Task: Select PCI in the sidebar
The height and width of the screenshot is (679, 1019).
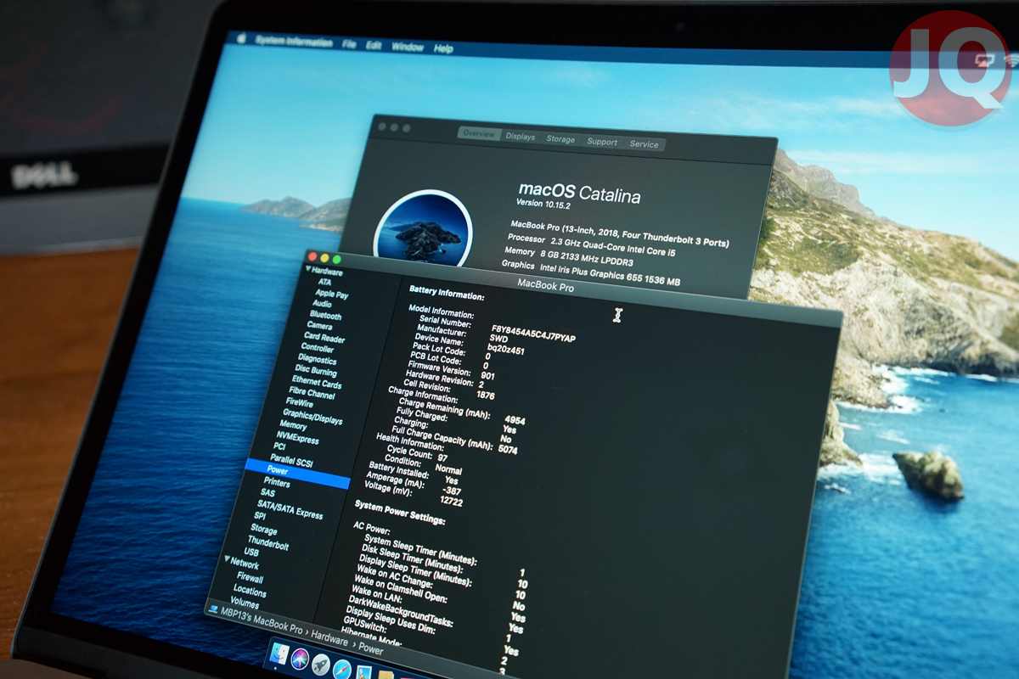Action: point(279,446)
